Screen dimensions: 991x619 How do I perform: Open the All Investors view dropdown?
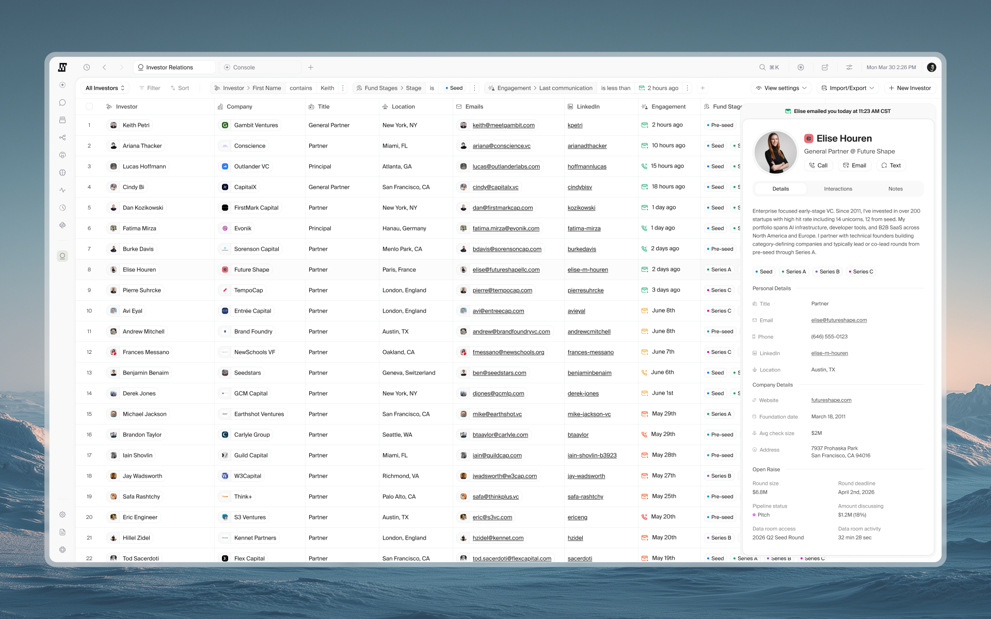click(105, 88)
